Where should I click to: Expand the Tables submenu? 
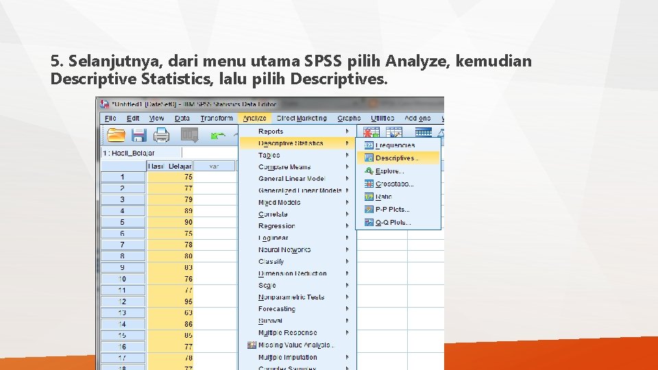tap(297, 156)
